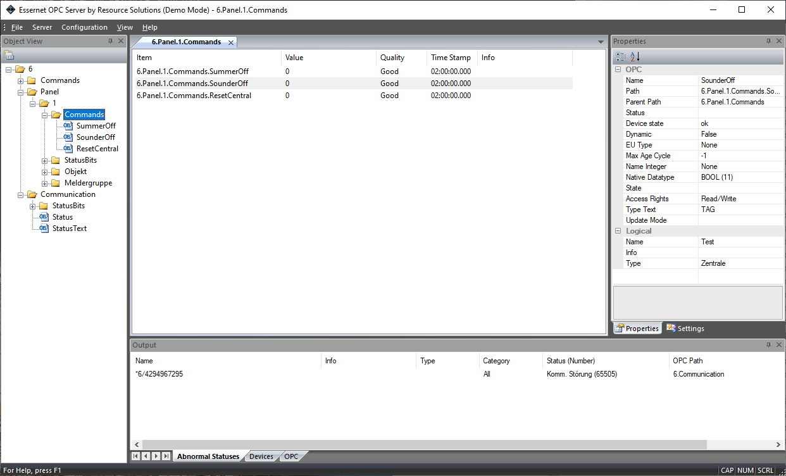This screenshot has width=786, height=476.
Task: Expand the StatusBits folder under Panel 1
Action: click(x=46, y=161)
